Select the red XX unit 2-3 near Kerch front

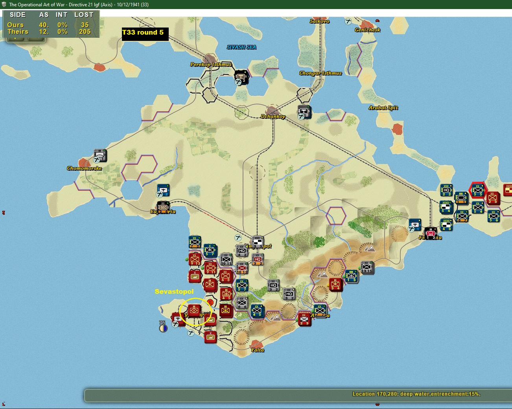pos(493,198)
